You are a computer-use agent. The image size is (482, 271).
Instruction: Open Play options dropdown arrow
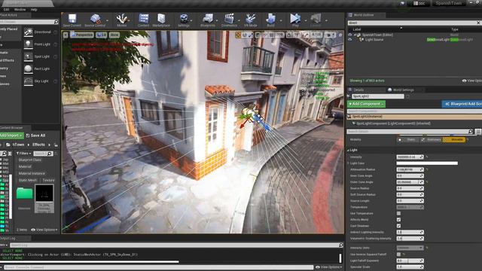[x=305, y=20]
